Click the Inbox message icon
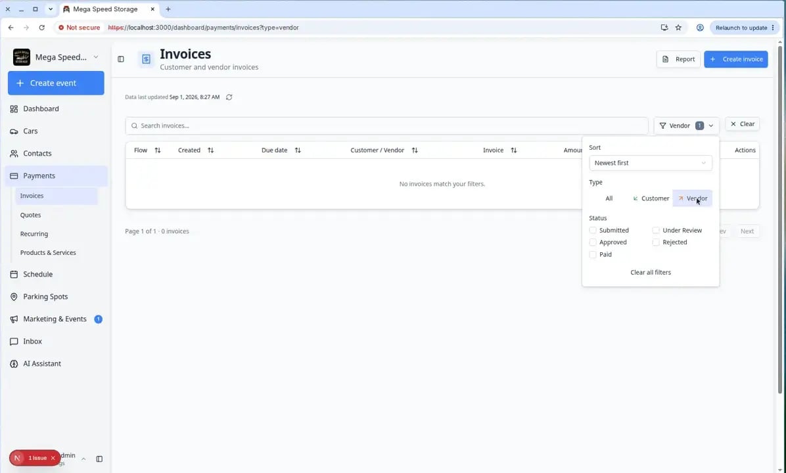 tap(14, 341)
